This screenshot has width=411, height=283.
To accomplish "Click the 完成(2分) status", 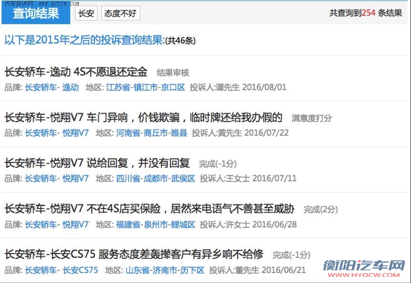I will 321,209.
